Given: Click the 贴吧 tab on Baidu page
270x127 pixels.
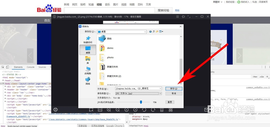Looking at the screenshot, I should pyautogui.click(x=83, y=5).
